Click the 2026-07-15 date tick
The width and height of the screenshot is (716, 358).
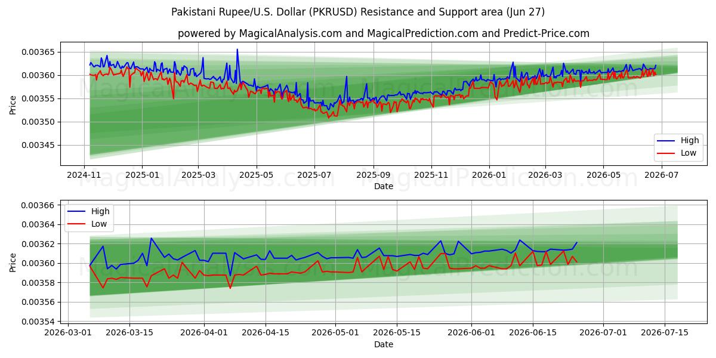[x=664, y=333]
